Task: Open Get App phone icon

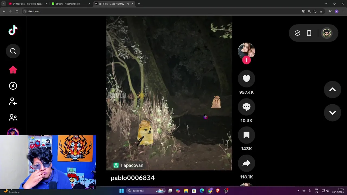Action: [309, 33]
